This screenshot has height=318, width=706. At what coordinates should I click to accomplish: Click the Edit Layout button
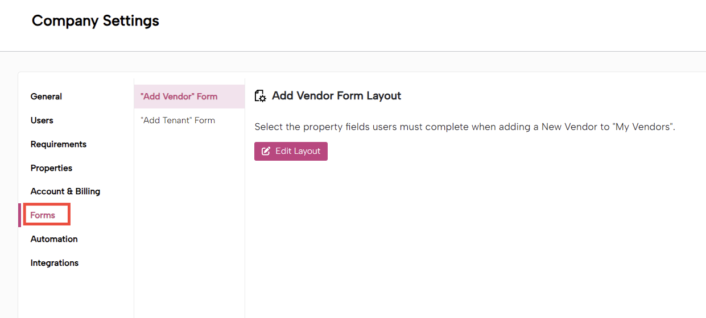tap(291, 151)
